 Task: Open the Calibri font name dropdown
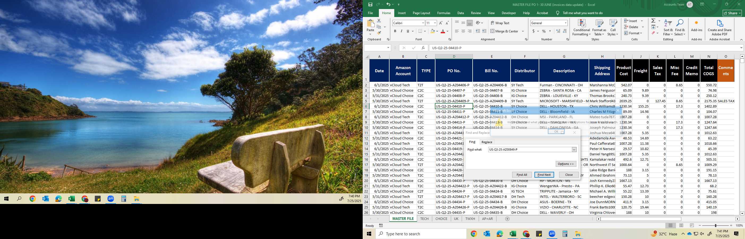[423, 23]
